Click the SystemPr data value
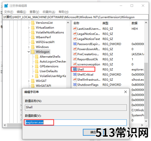151x141 pixels. pos(138,115)
